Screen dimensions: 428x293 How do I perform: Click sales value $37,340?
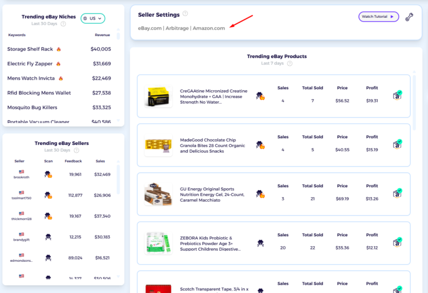pos(102,216)
